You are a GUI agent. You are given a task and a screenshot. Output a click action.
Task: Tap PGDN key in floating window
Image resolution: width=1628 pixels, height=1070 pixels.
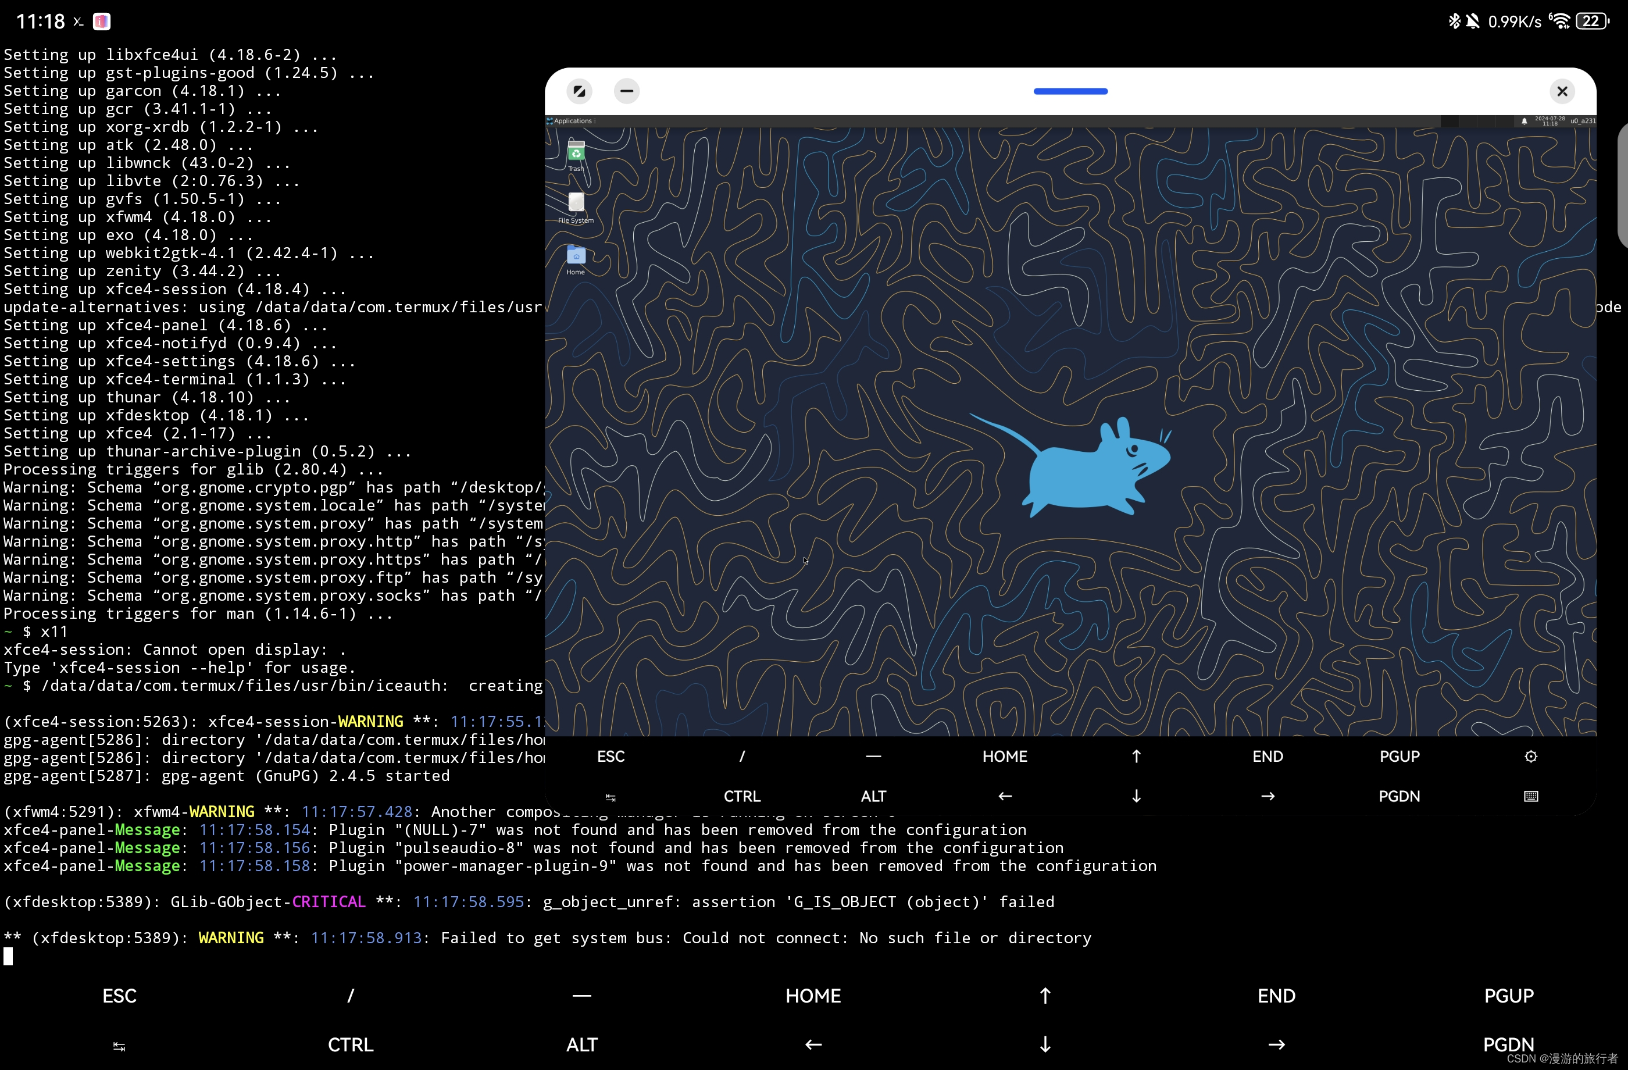[x=1399, y=796]
